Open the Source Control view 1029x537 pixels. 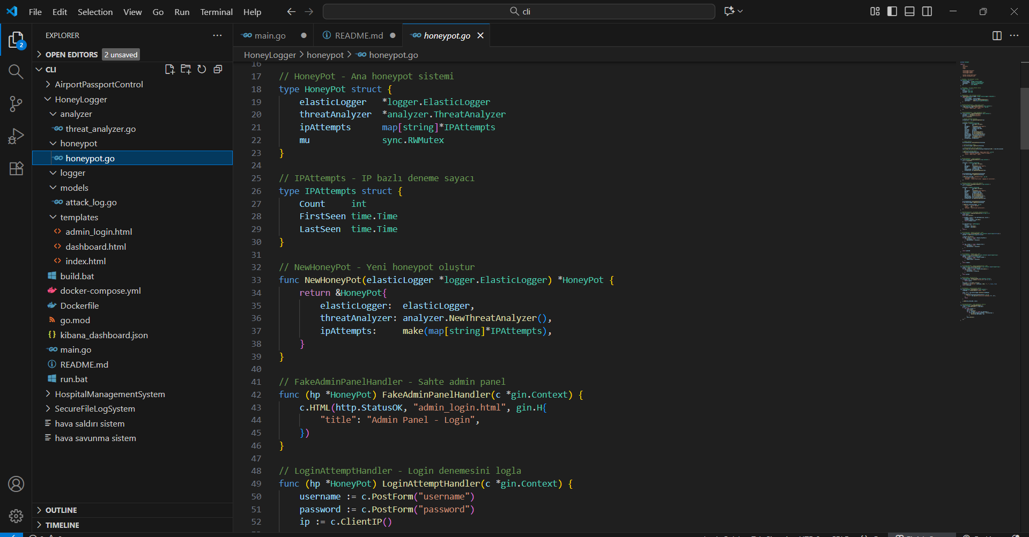[x=16, y=104]
